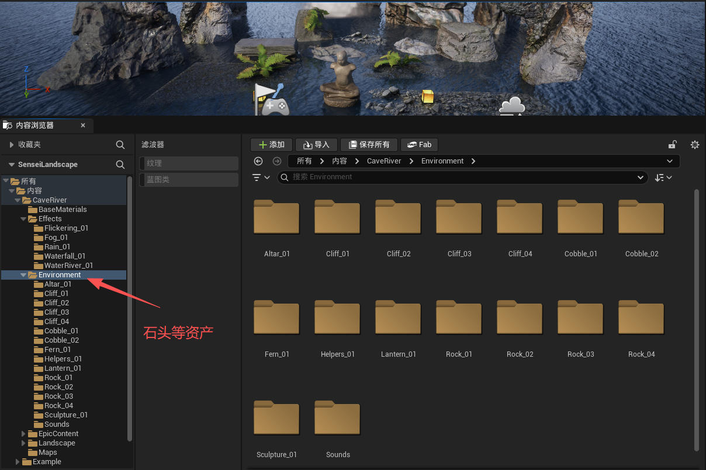
Task: Click 所有 in the breadcrumb path
Action: (x=304, y=161)
